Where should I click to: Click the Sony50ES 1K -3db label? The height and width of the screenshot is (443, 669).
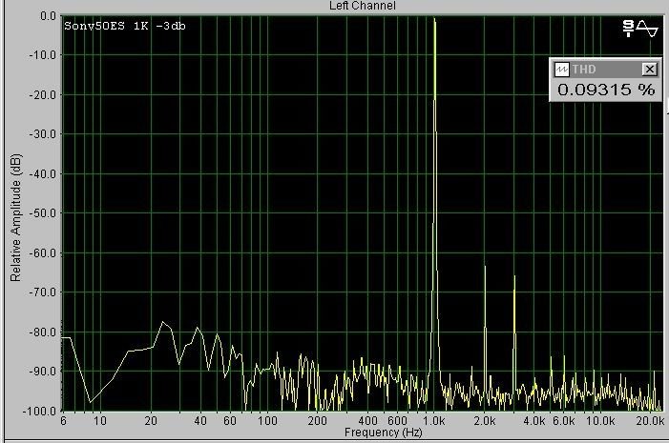(x=125, y=26)
